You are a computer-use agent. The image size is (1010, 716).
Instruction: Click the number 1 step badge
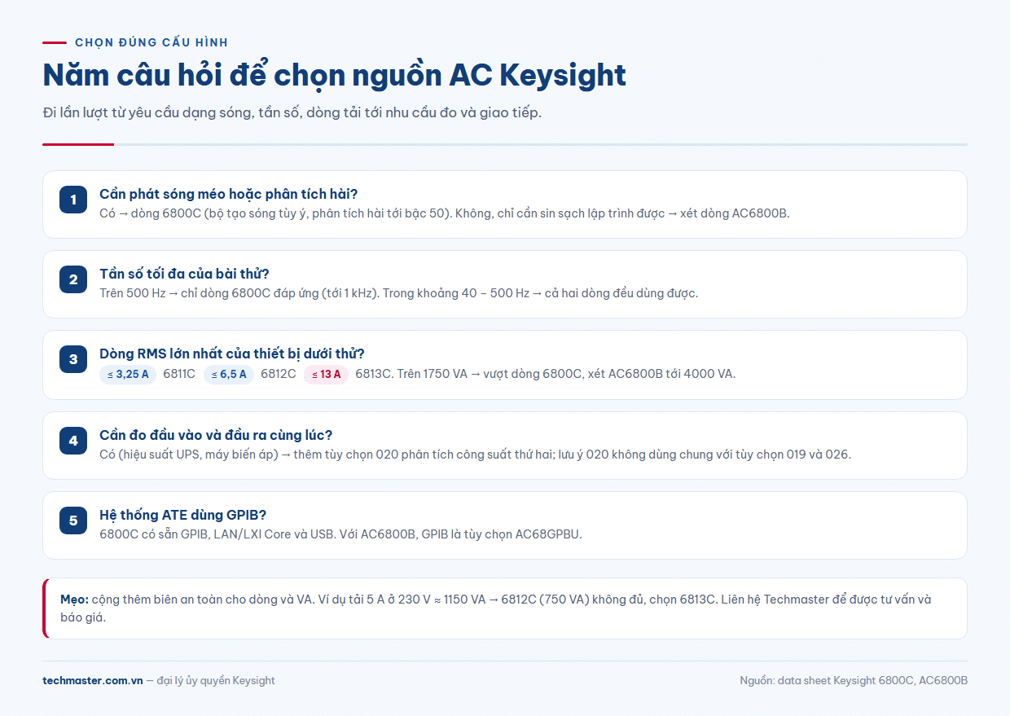(73, 200)
